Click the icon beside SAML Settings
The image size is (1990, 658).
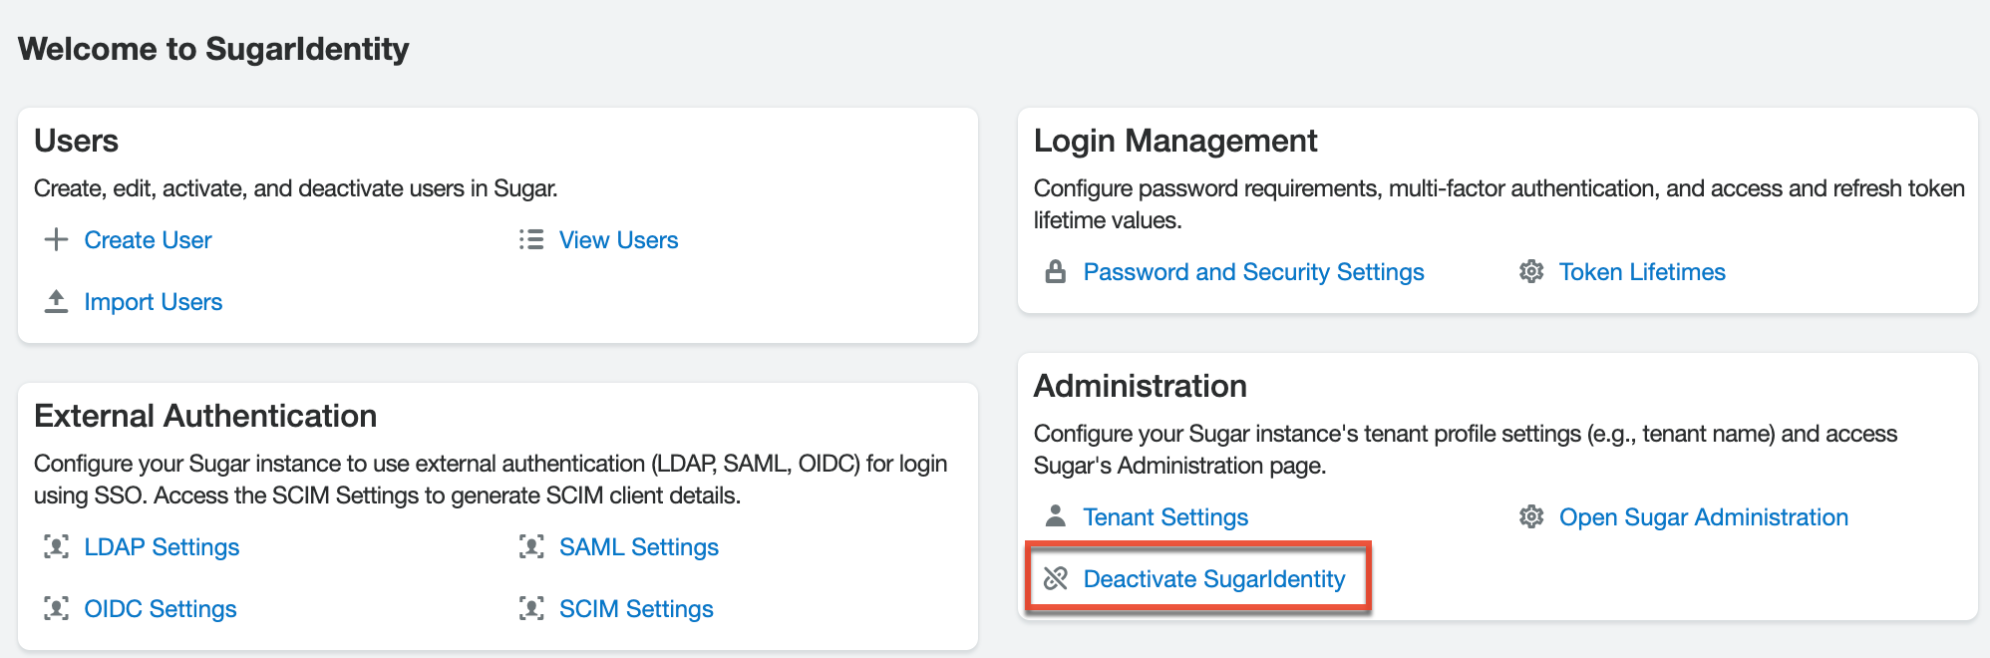531,546
